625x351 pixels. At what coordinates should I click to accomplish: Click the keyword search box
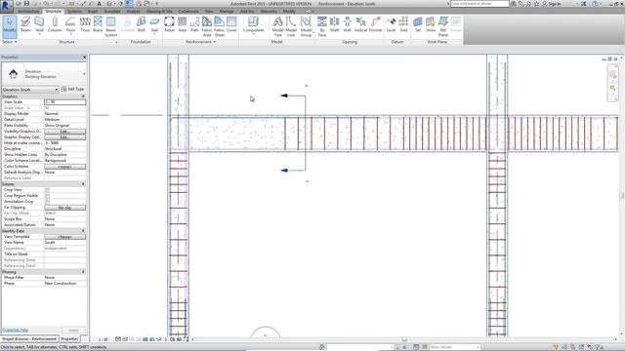479,4
